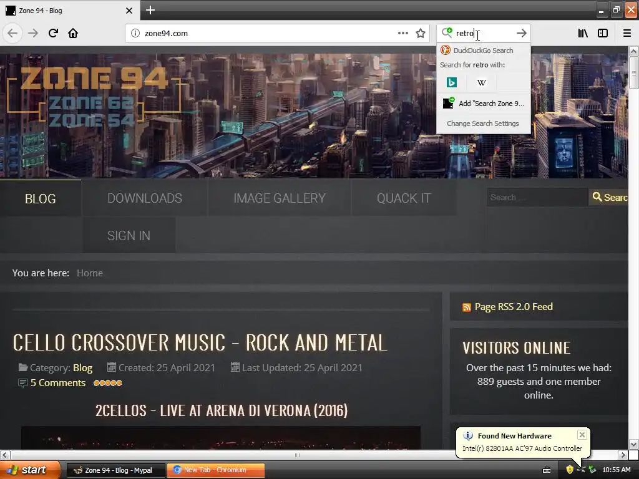Search retro with Bing

tap(452, 83)
